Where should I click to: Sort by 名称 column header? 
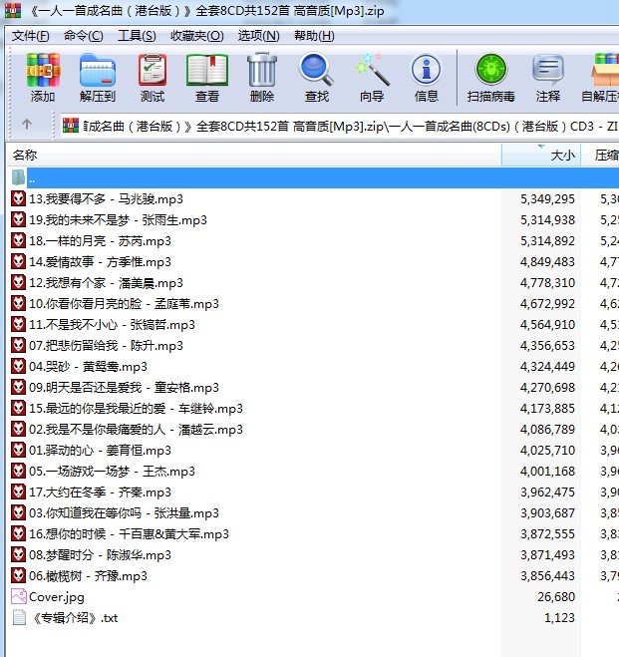point(254,156)
